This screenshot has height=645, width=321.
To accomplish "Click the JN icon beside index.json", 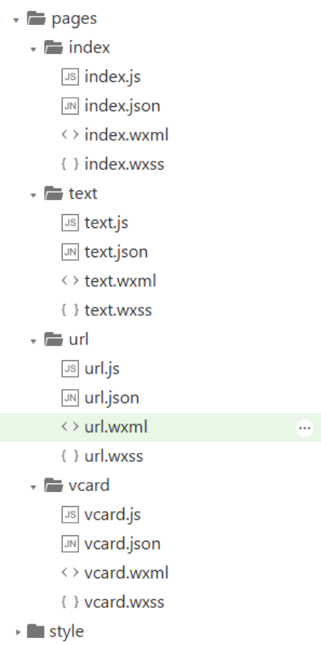I will tap(69, 106).
